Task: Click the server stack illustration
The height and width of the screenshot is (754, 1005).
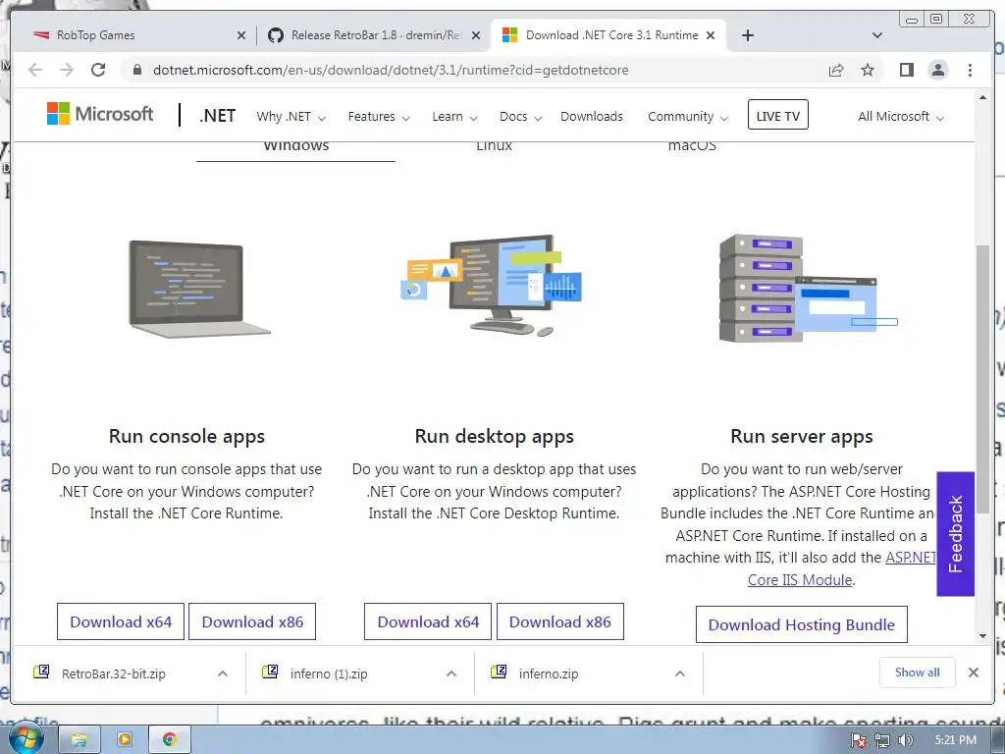Action: point(808,288)
